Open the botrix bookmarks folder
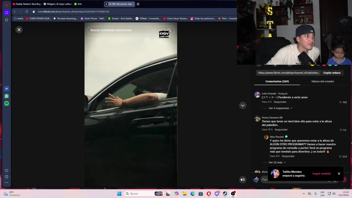Viewport: 352px width, 198px height. pyautogui.click(x=19, y=18)
